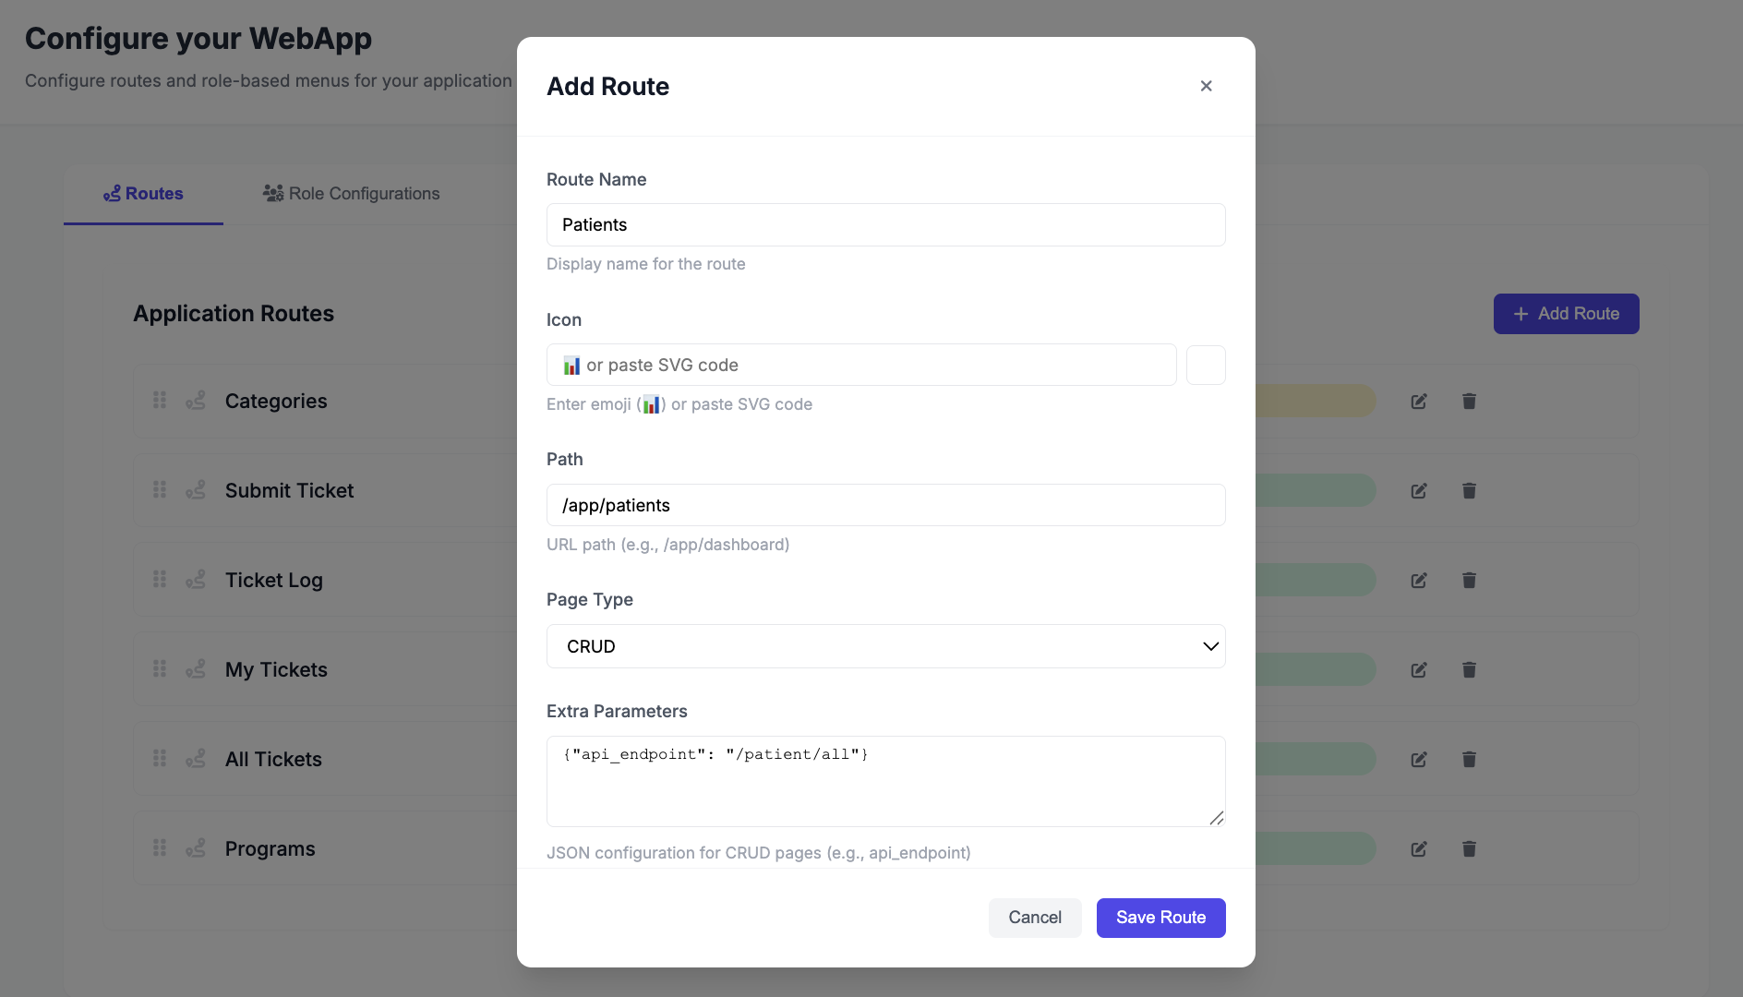
Task: Focus the Path input field
Action: click(886, 505)
